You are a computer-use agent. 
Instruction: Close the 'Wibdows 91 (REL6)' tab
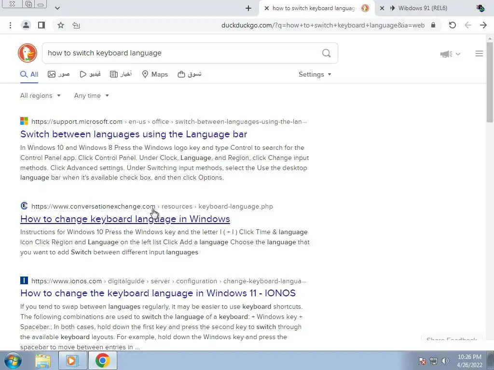point(382,8)
